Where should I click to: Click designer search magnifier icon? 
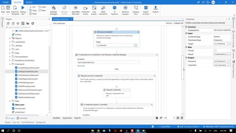161,118
